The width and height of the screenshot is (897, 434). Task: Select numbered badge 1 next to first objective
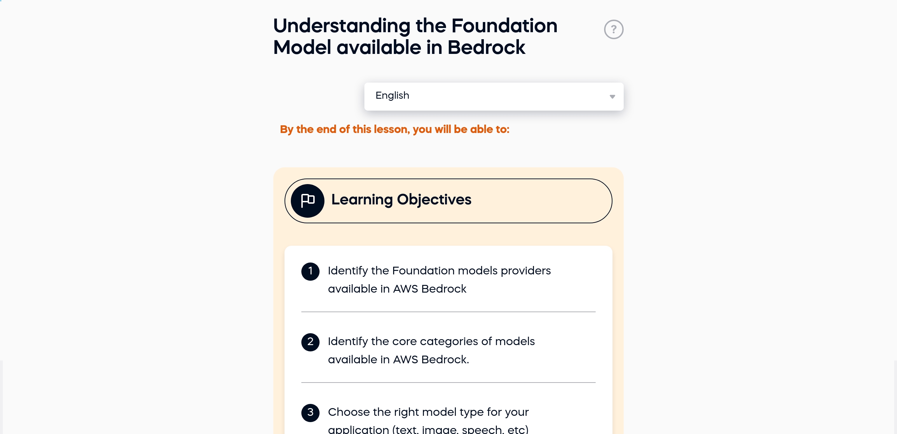(x=310, y=272)
